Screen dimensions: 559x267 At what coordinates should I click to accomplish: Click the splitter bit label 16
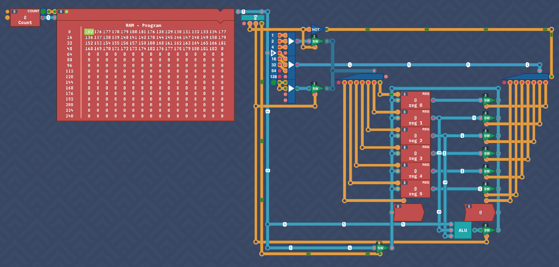click(273, 59)
